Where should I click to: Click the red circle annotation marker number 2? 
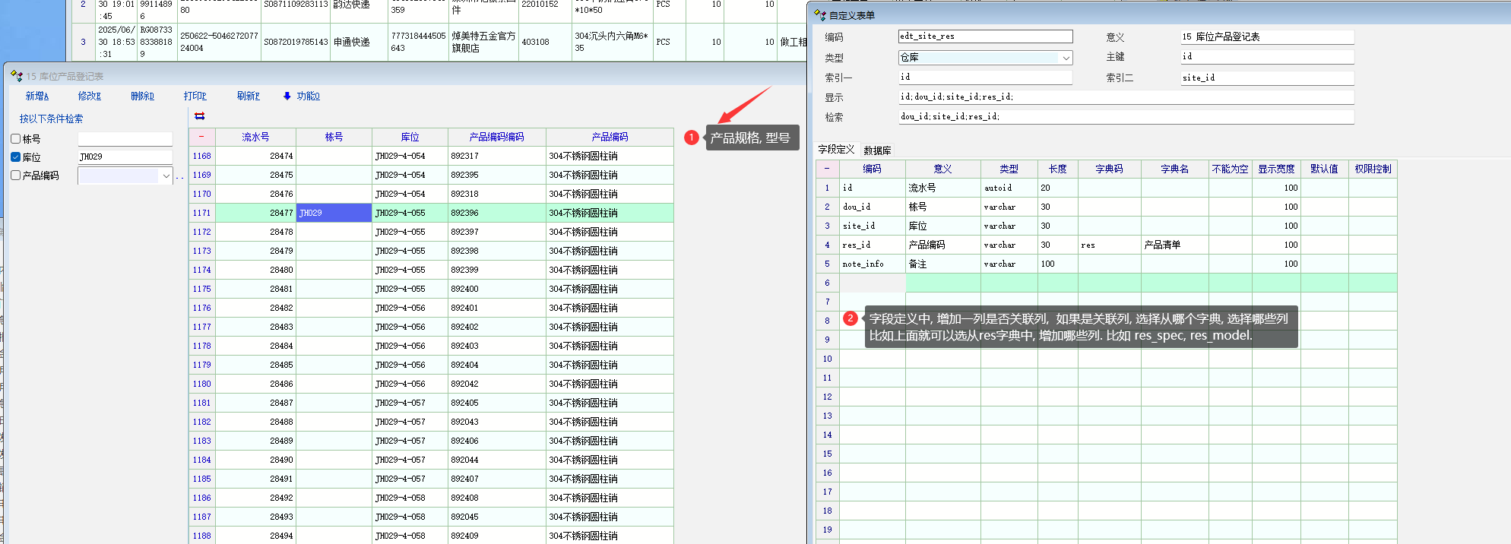(x=851, y=319)
